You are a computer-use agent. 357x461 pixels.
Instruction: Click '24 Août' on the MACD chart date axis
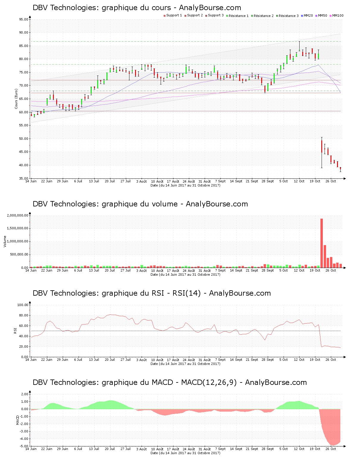coord(189,449)
